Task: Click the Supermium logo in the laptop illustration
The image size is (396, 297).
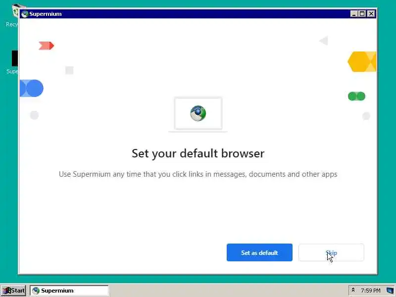Action: (198, 113)
